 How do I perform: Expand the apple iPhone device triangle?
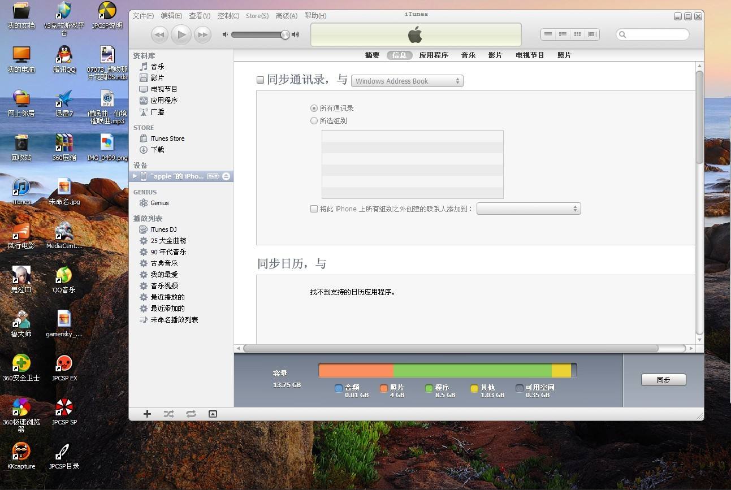tap(135, 176)
